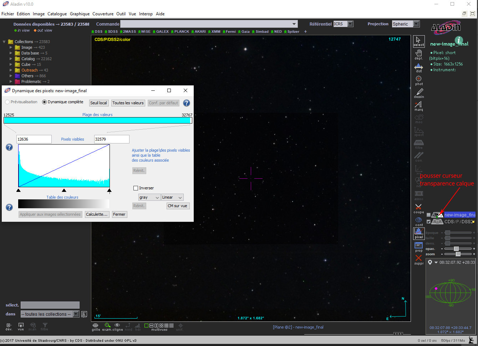
Task: Use the 'coupe' scissors cut tool
Action: 418,208
